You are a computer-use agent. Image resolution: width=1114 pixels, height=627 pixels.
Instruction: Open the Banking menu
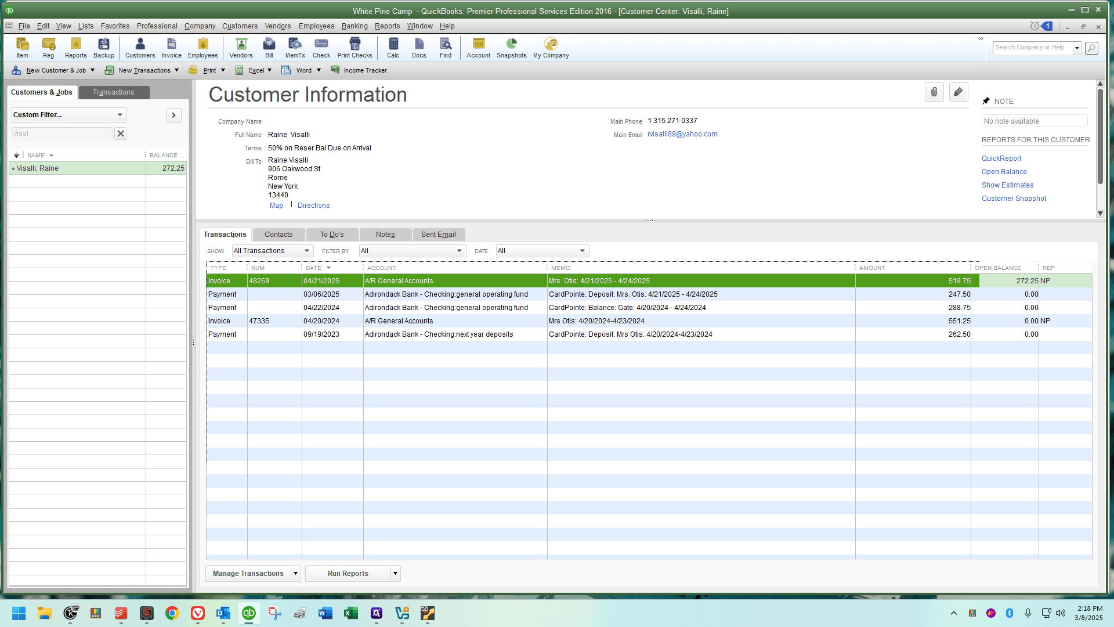tap(355, 26)
